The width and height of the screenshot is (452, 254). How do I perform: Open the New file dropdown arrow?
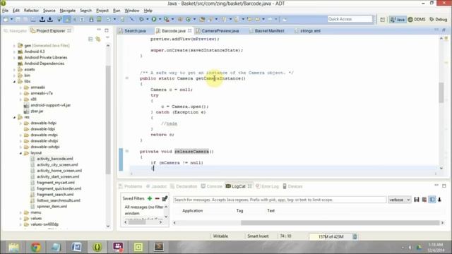(11, 19)
